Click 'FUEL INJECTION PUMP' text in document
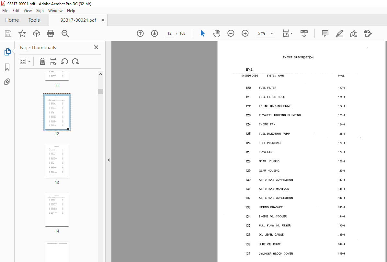Viewport: 387px width, 262px height. click(x=274, y=134)
